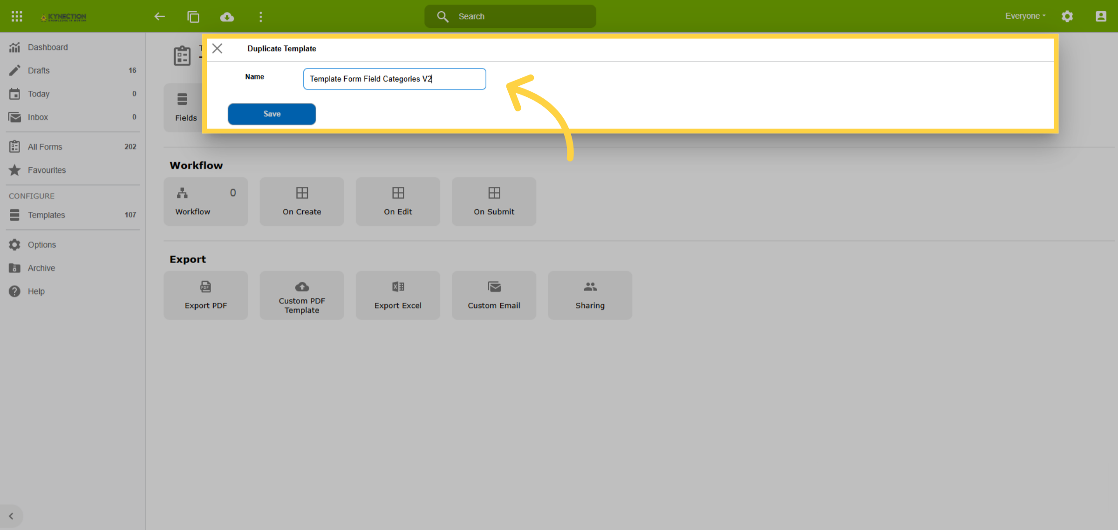This screenshot has width=1118, height=530.
Task: Click the duplicate template copy icon
Action: (x=193, y=17)
